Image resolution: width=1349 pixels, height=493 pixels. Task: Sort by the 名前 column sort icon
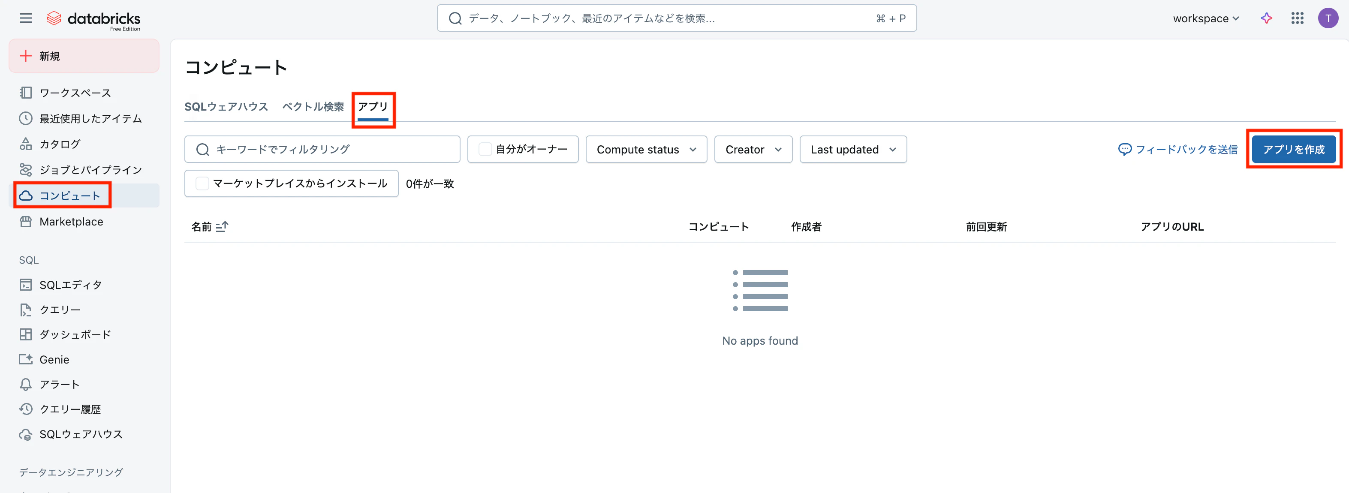[222, 227]
